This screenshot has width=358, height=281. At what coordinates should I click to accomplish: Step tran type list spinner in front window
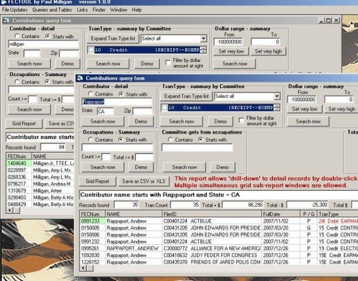277,108
